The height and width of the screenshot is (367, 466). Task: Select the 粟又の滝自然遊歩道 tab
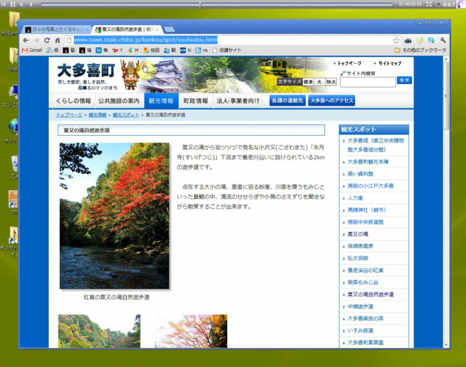click(126, 30)
